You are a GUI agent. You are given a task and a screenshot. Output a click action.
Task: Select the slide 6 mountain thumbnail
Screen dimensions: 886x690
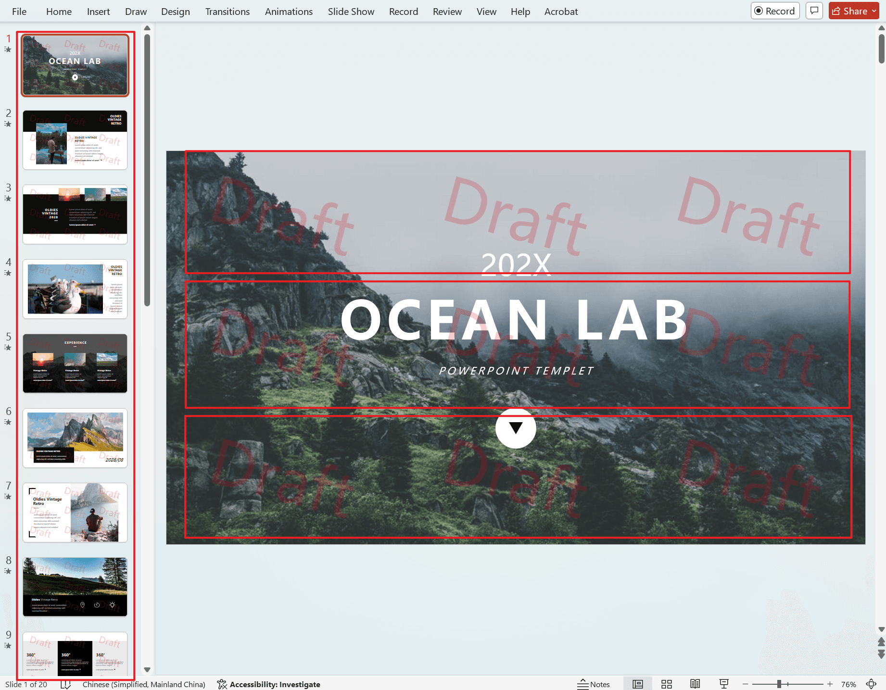coord(75,438)
